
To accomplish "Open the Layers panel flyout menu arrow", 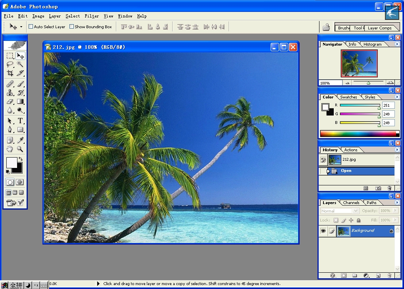I will pyautogui.click(x=397, y=202).
